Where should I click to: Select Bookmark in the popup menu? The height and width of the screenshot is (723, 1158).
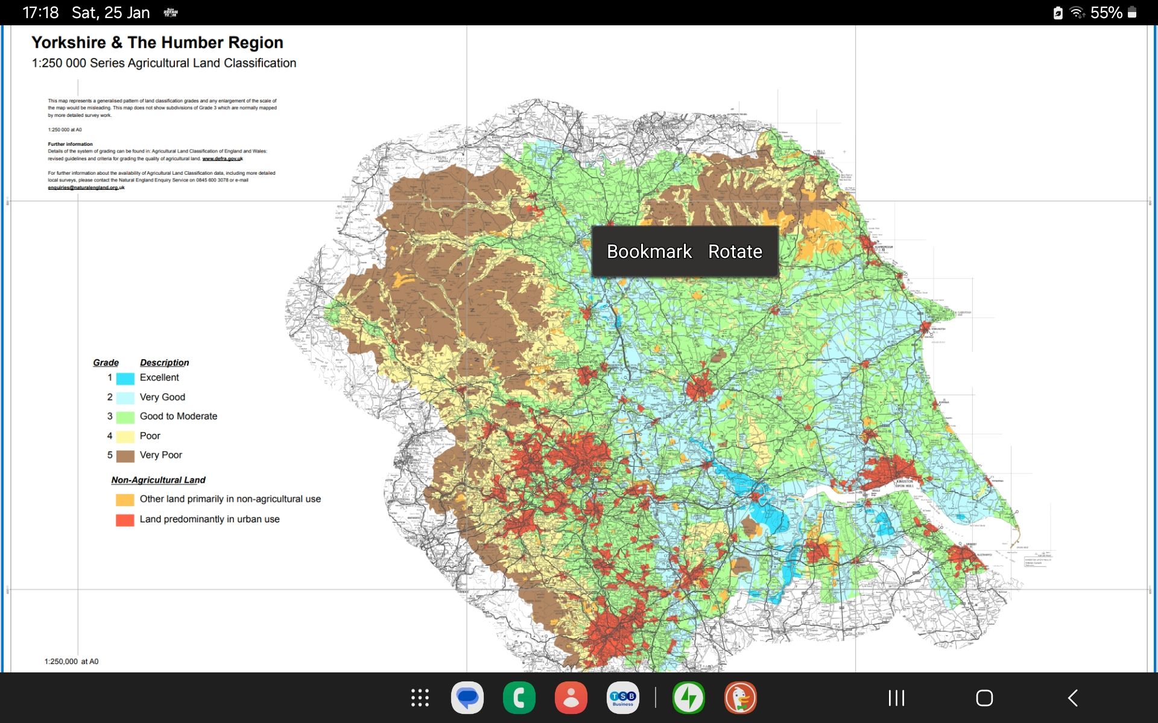[649, 251]
